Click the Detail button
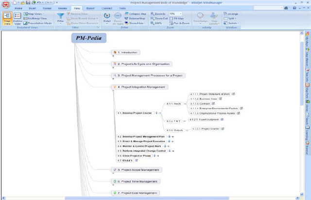The image size is (311, 200). click(107, 18)
